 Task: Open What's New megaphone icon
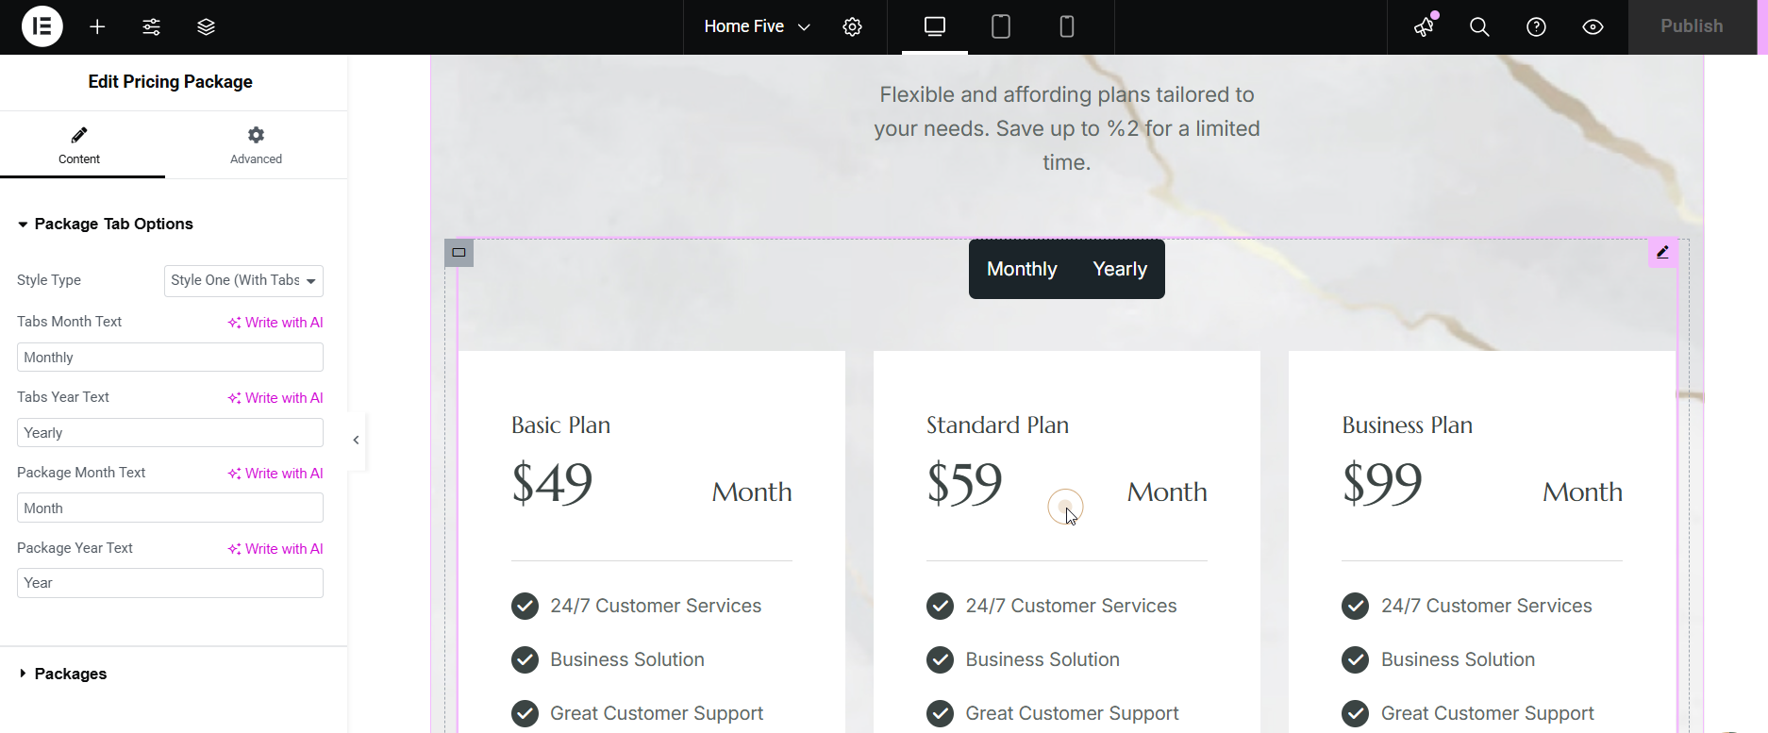coord(1424,27)
